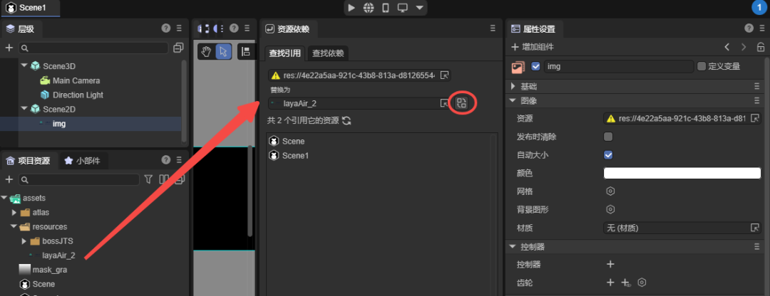
Task: Collapse the Scene3D tree node
Action: [x=24, y=66]
